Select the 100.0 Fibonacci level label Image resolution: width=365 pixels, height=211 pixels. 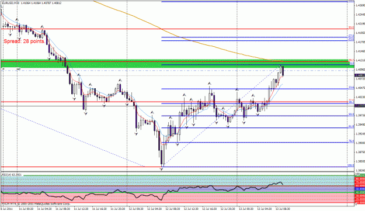point(350,165)
